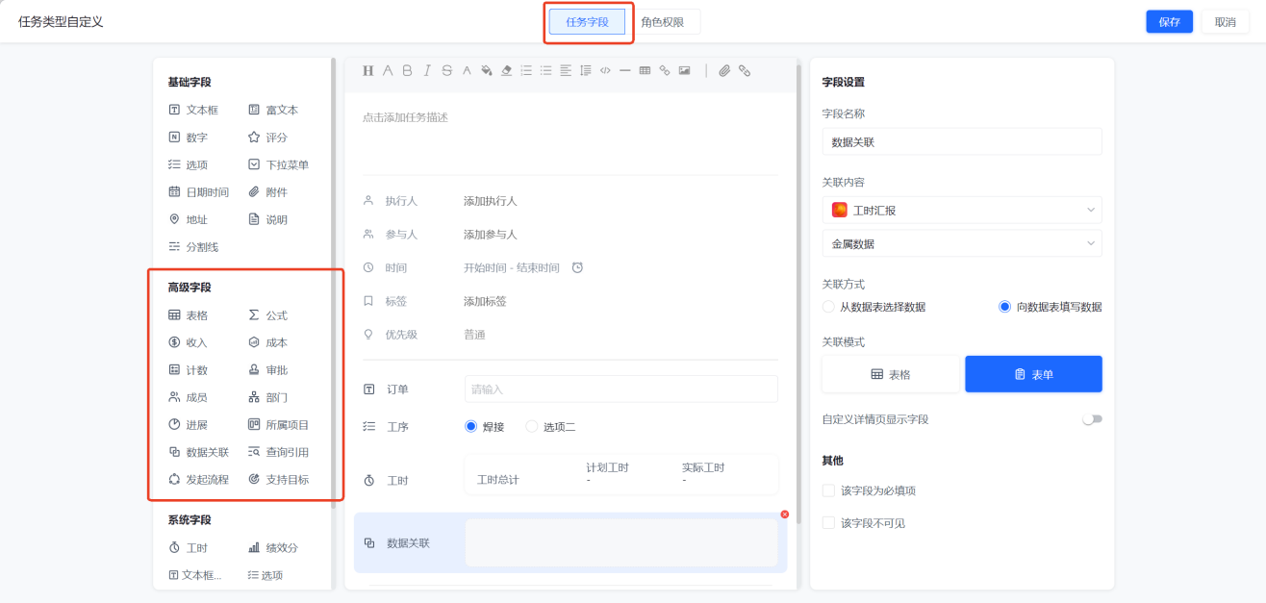Delete the 数据关联 field via the red X
The image size is (1266, 603).
coord(784,515)
